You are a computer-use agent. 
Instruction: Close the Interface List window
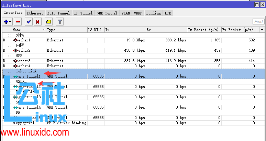pyautogui.click(x=262, y=5)
